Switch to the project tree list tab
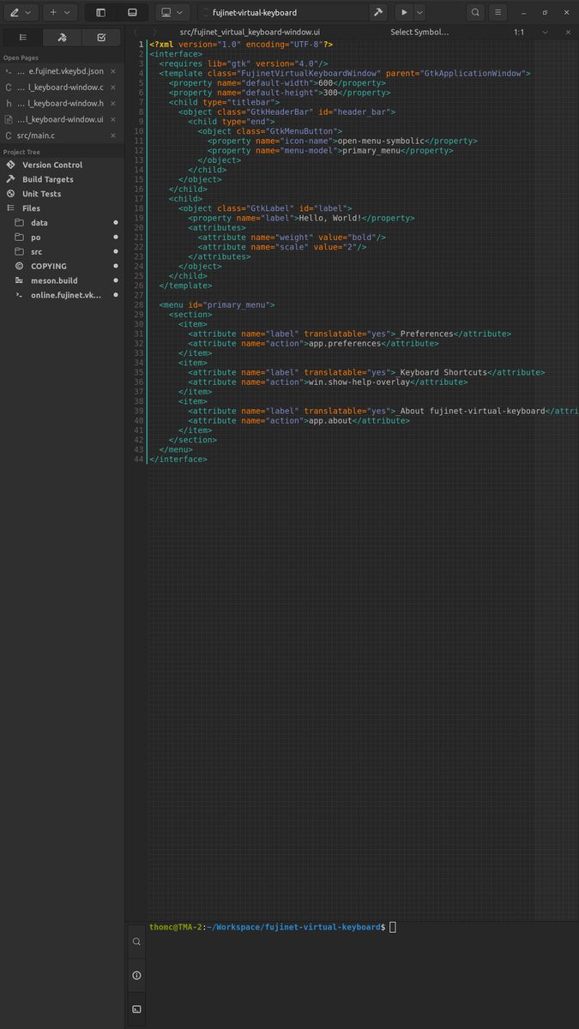This screenshot has width=579, height=1029. (x=23, y=38)
